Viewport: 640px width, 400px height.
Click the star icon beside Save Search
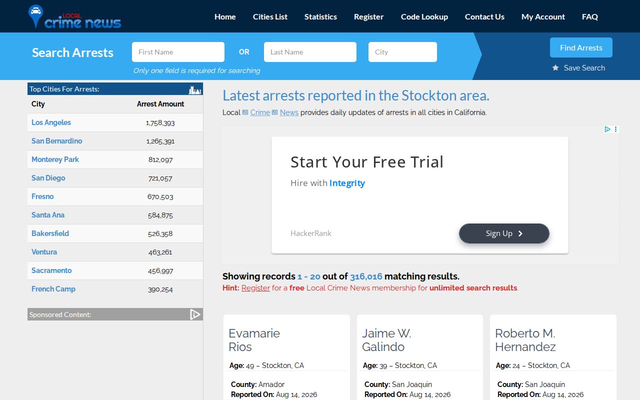(x=555, y=68)
